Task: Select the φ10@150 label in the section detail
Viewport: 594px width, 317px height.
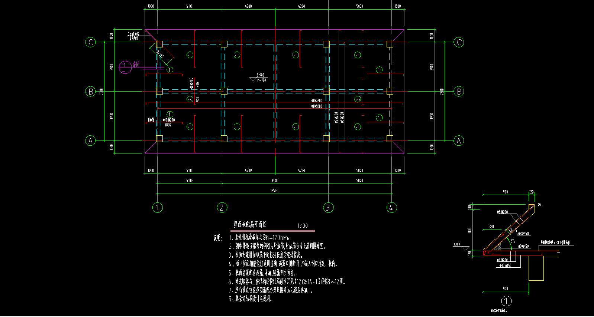Action: pos(505,265)
